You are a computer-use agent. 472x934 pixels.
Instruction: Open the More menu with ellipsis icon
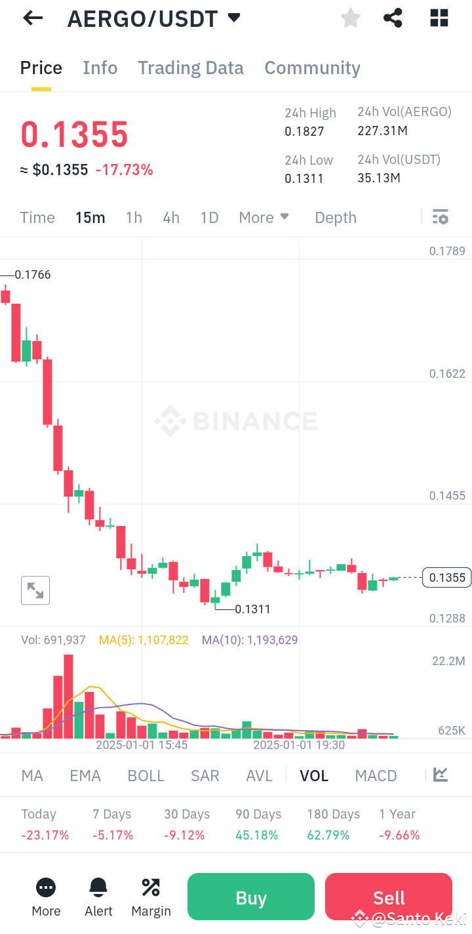tap(45, 887)
